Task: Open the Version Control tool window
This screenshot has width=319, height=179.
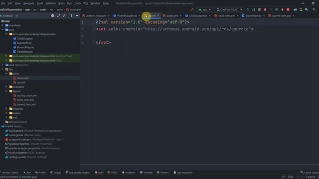Action: pyautogui.click(x=9, y=173)
